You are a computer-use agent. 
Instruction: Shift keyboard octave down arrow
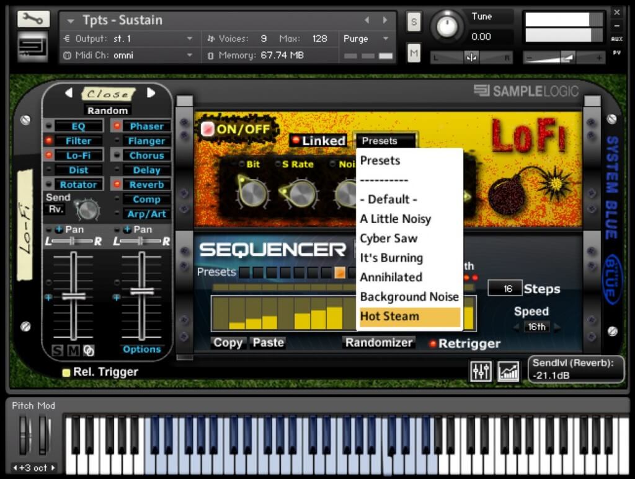[15, 468]
